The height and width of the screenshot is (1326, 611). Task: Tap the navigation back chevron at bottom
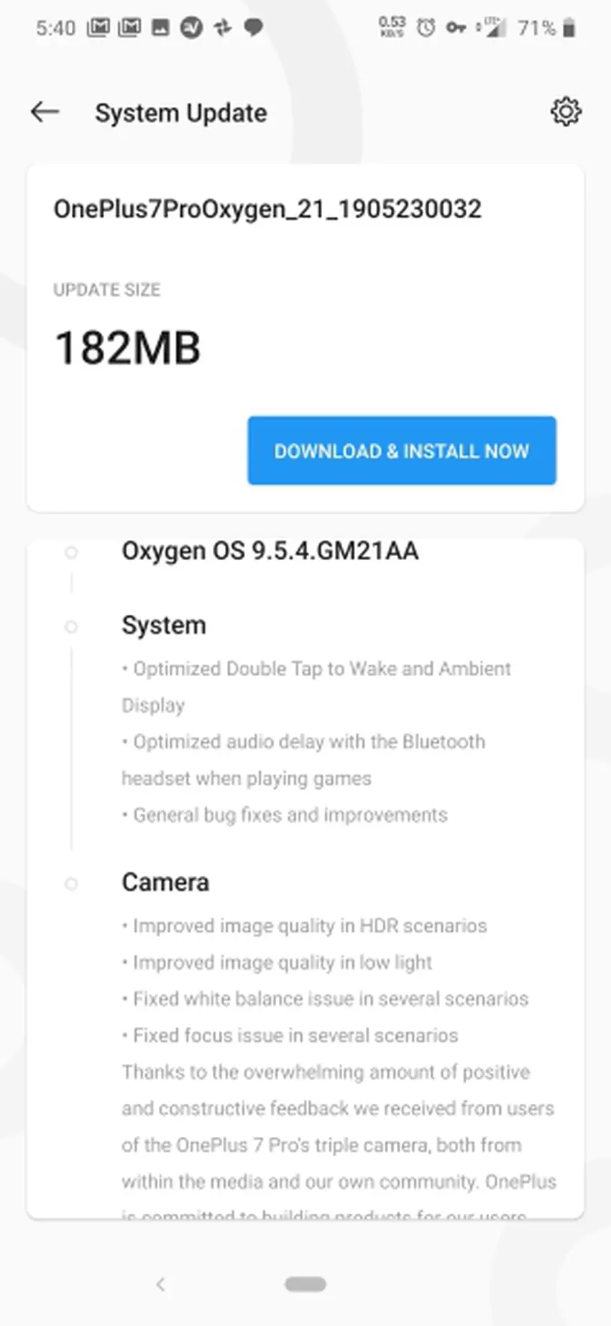click(x=160, y=1284)
